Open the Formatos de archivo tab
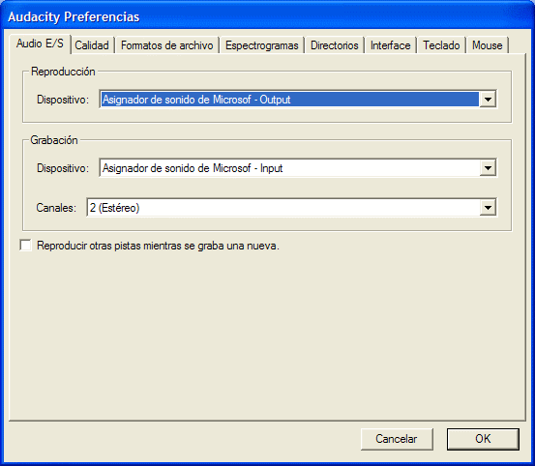Image resolution: width=535 pixels, height=466 pixels. pos(166,45)
